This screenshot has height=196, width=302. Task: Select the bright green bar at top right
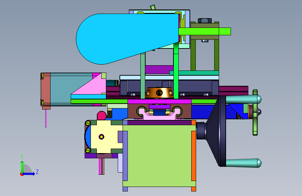pyautogui.click(x=204, y=31)
